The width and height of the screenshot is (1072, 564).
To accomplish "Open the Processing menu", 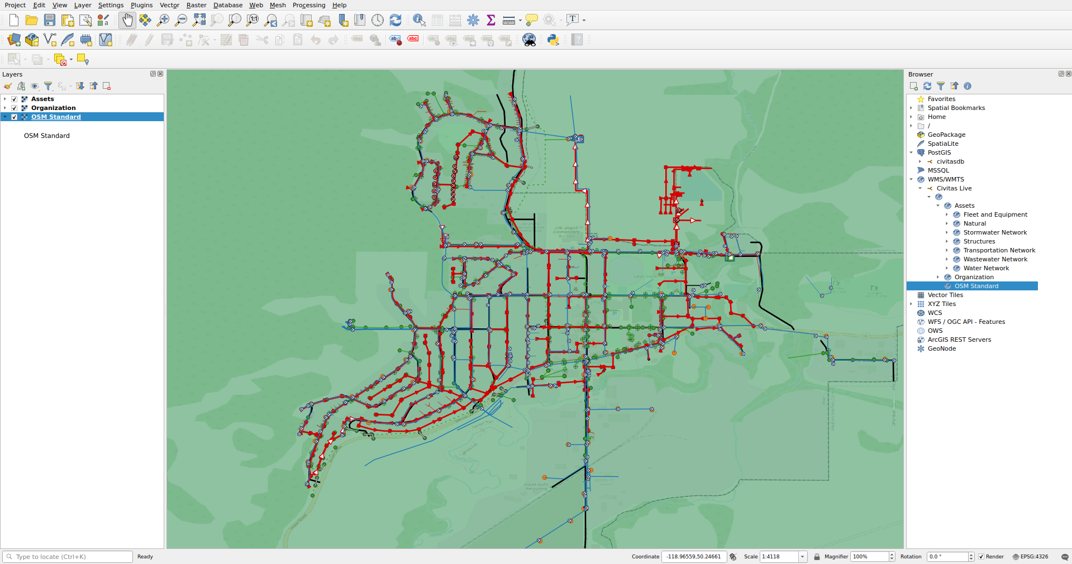I will point(308,5).
